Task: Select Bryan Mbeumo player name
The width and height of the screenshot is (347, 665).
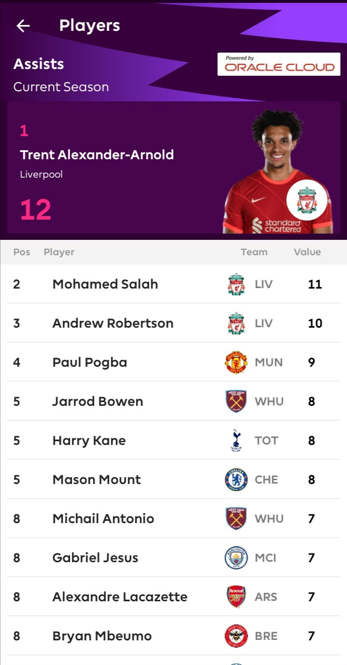Action: (x=102, y=636)
